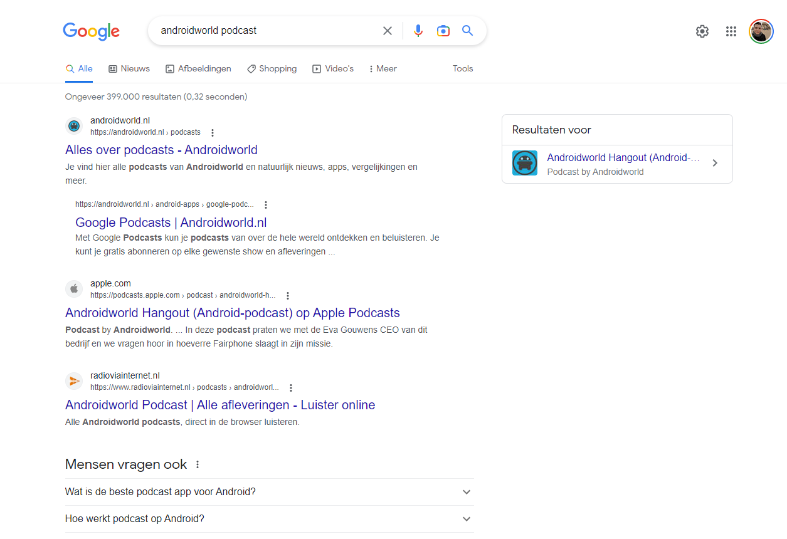Click the Google logo
This screenshot has height=539, width=787.
(91, 31)
